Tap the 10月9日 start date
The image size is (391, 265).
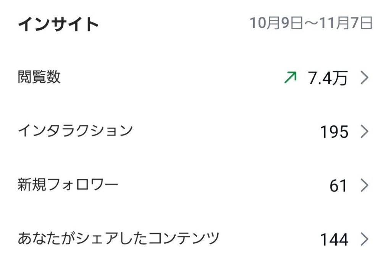pyautogui.click(x=275, y=23)
